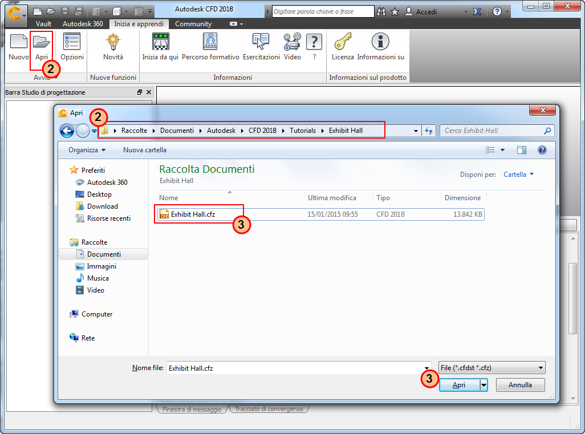The height and width of the screenshot is (434, 585).
Task: Select Computer in the navigation pane
Action: pyautogui.click(x=96, y=314)
